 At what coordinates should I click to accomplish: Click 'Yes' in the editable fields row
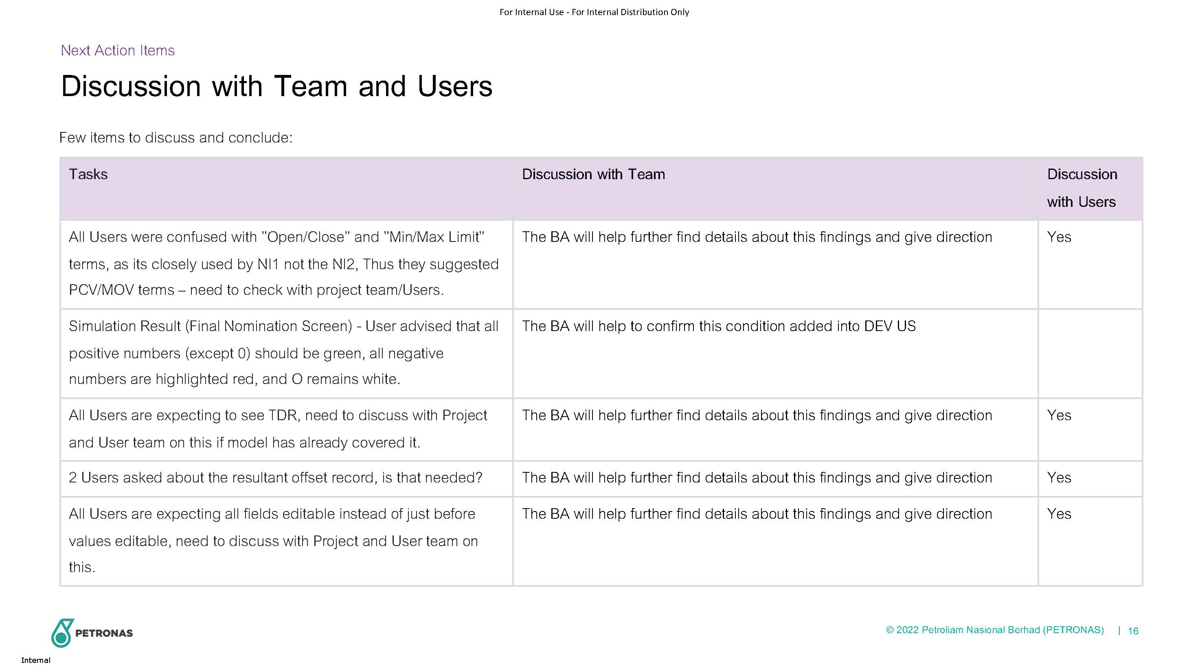coord(1059,514)
